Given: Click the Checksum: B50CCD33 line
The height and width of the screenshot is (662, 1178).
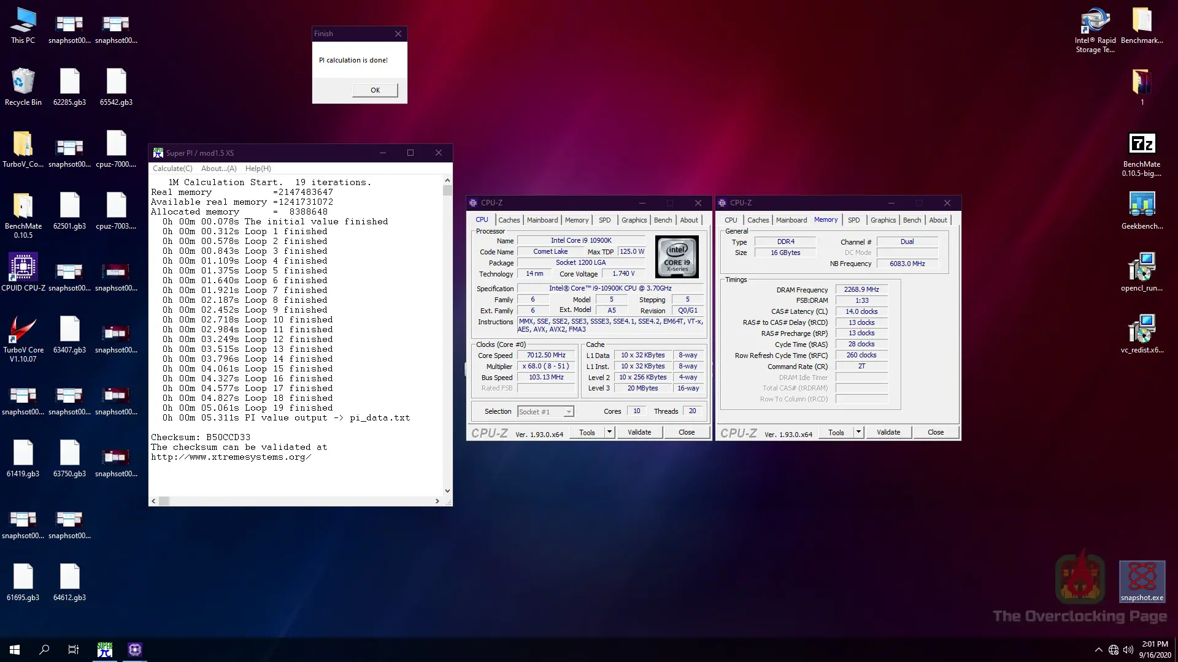Looking at the screenshot, I should (201, 438).
